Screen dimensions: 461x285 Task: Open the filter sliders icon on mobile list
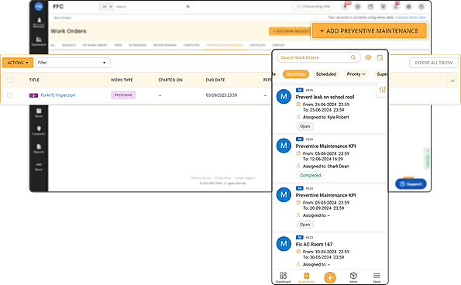(x=382, y=90)
